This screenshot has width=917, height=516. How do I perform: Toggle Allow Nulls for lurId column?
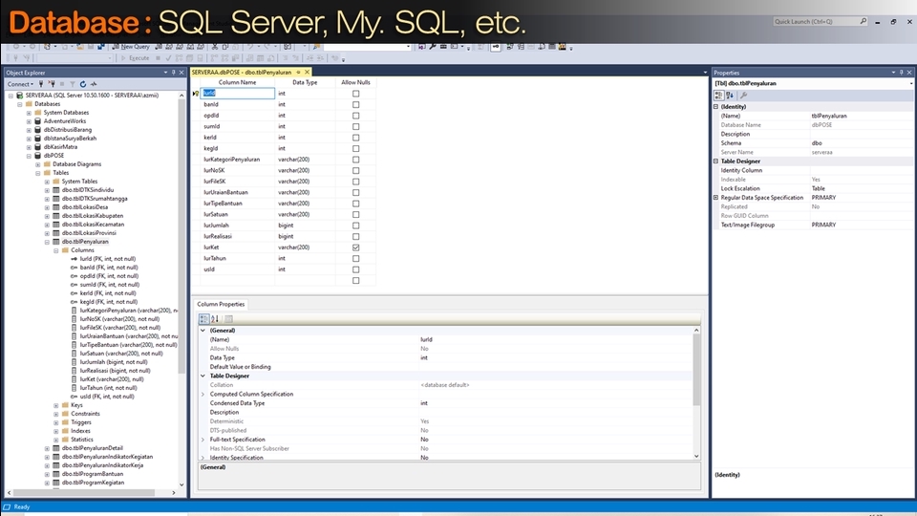(x=355, y=94)
